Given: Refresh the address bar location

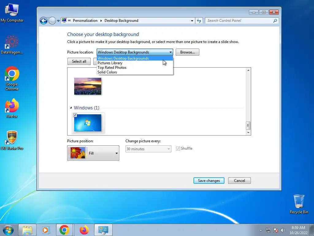Looking at the screenshot, I should (x=199, y=21).
